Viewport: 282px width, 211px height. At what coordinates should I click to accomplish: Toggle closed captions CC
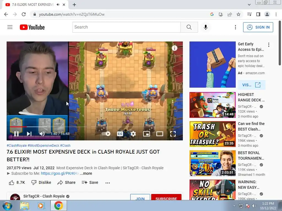click(x=120, y=134)
